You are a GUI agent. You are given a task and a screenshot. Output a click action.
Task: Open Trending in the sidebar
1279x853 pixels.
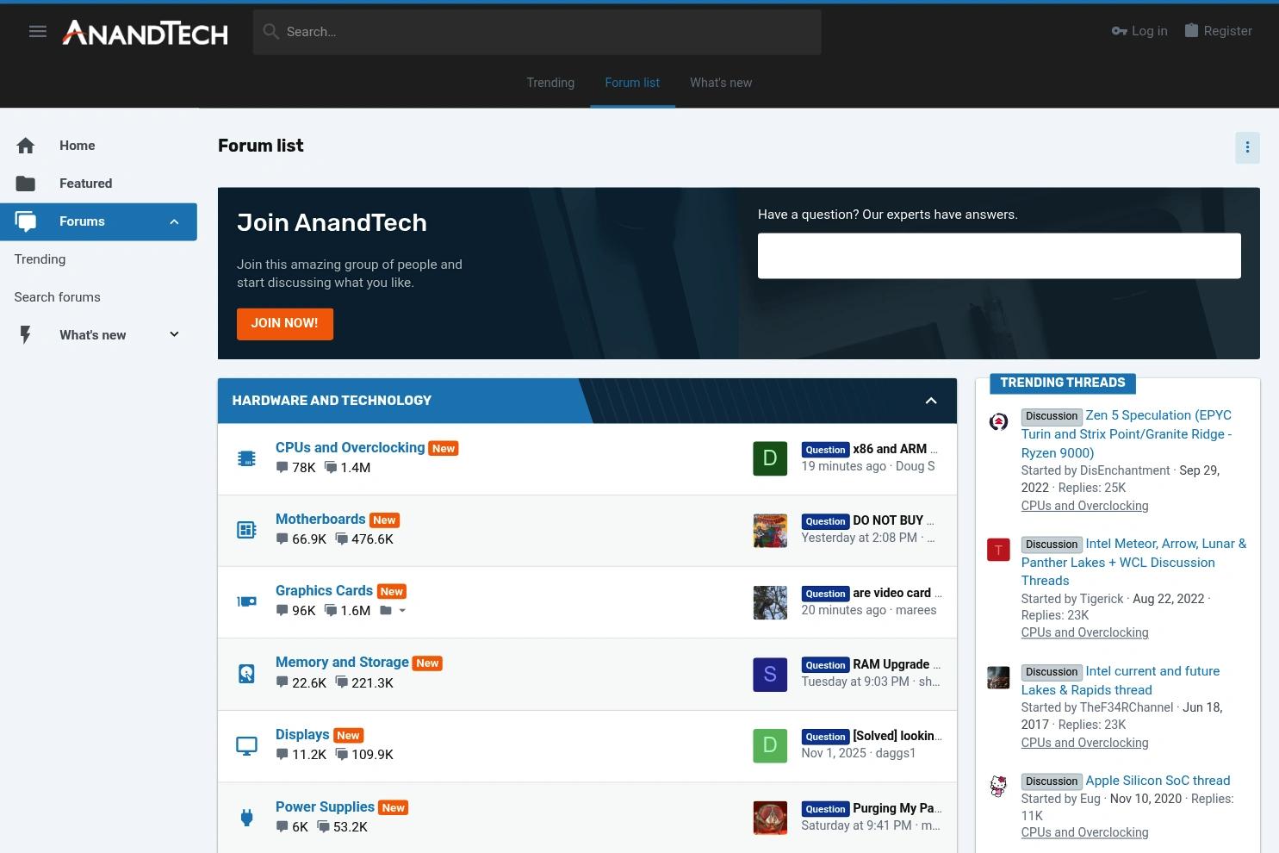(40, 259)
